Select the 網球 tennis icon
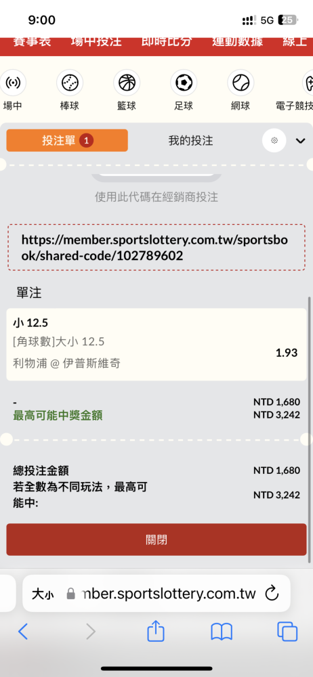This screenshot has width=313, height=677. pos(241,83)
